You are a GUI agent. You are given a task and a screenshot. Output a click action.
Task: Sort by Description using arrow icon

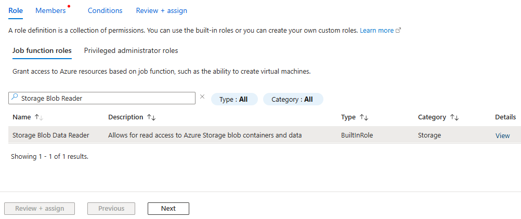(x=151, y=117)
